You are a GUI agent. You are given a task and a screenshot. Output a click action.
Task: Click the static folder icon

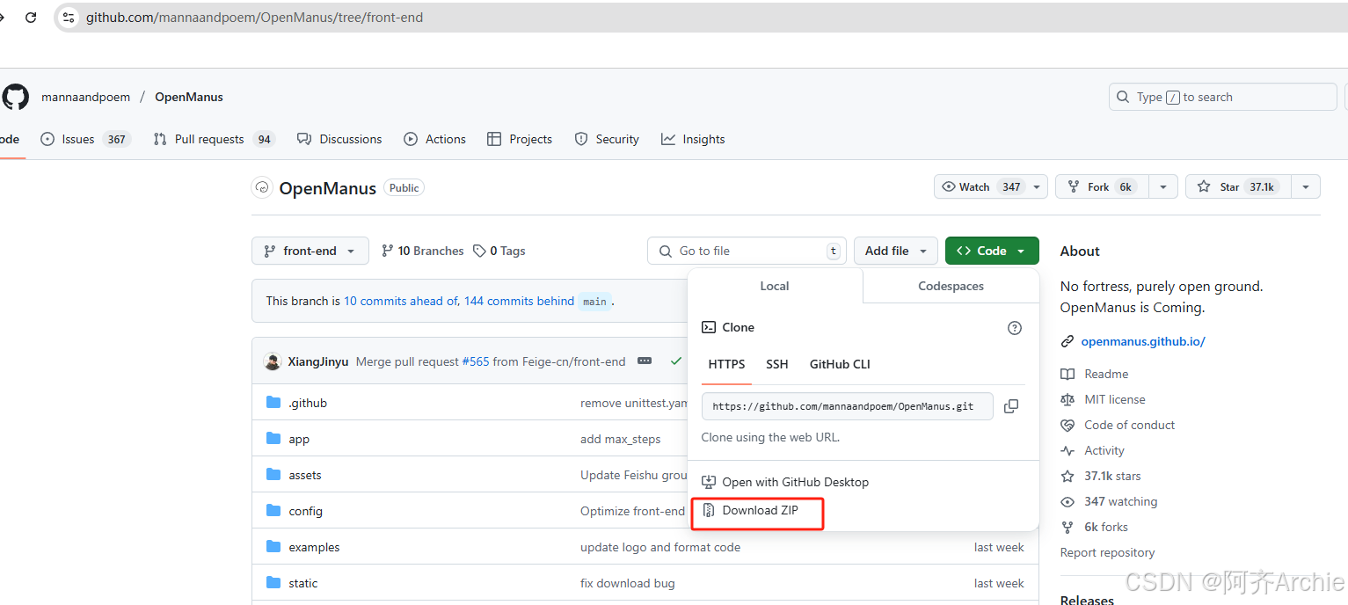coord(273,583)
